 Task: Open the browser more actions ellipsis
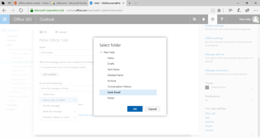[256, 10]
